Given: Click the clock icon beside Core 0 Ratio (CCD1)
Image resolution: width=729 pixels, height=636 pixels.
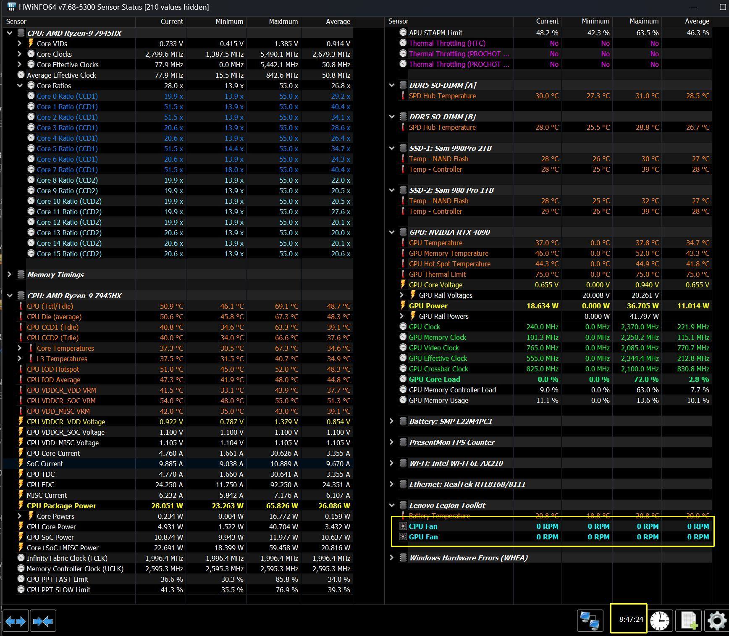Looking at the screenshot, I should (x=31, y=96).
